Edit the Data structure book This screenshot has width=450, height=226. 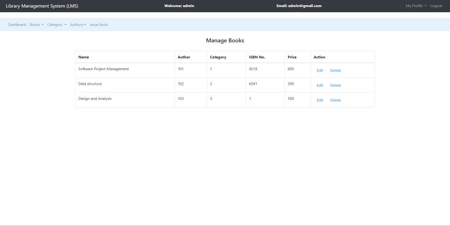click(320, 85)
